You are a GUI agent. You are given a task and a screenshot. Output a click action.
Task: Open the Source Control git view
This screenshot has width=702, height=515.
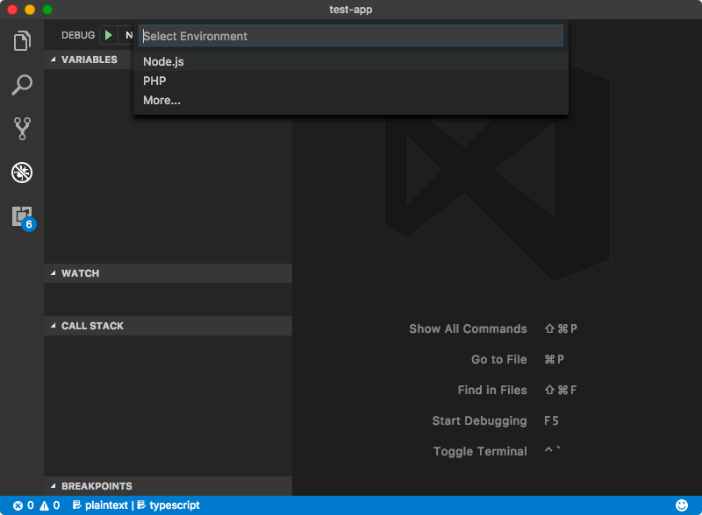[22, 129]
